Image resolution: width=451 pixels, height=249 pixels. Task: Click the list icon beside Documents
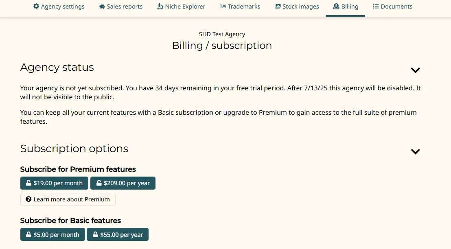pos(376,7)
